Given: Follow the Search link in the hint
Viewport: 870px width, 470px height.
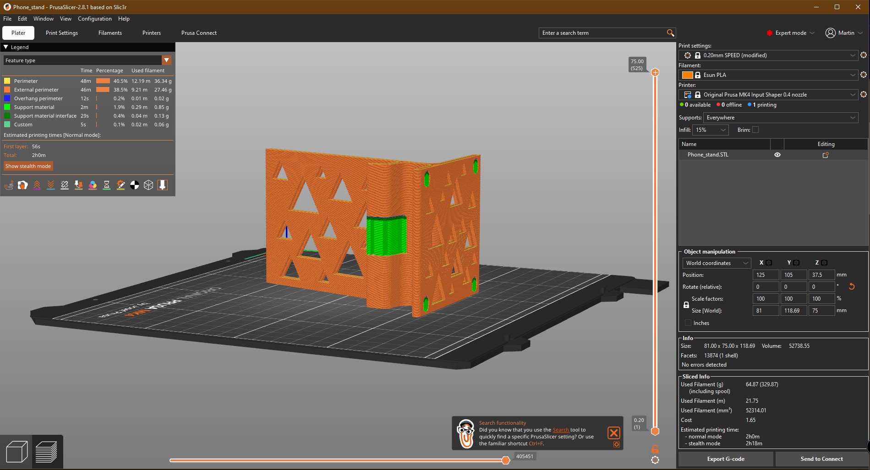Looking at the screenshot, I should click(561, 430).
